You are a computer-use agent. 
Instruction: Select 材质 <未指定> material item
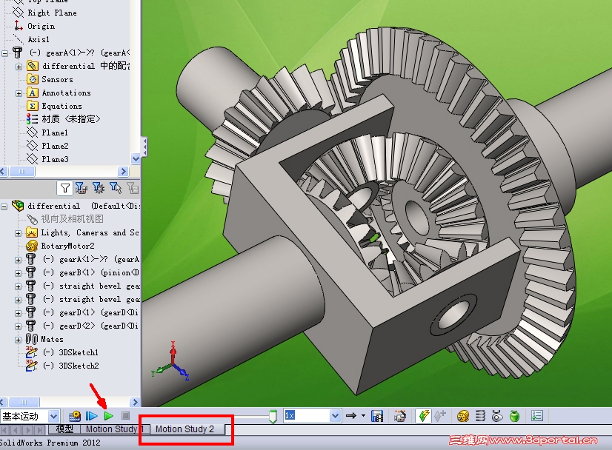(x=70, y=119)
